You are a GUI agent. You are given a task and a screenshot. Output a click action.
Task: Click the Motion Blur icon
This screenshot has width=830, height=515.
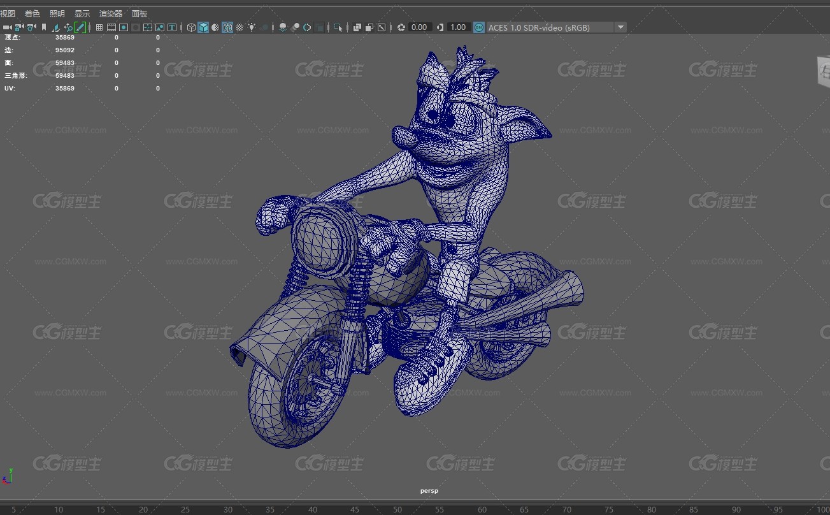(x=295, y=27)
